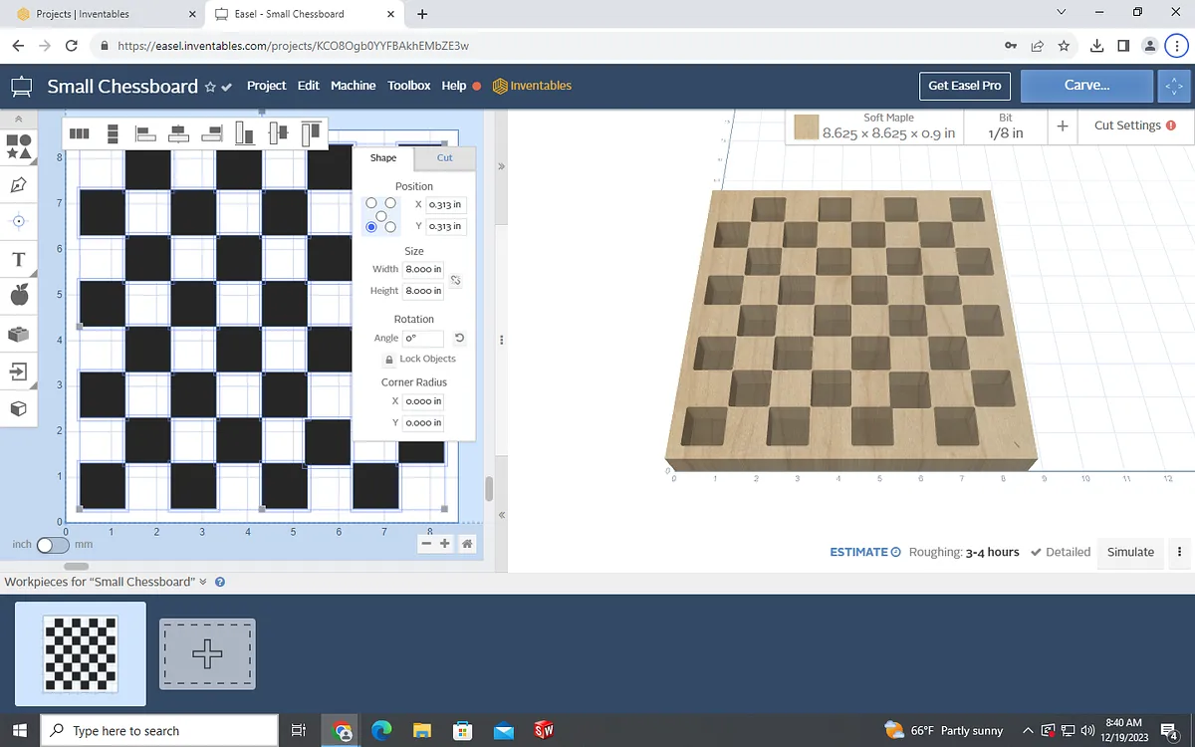Open the icon library apple button
Screen dimensions: 1195x747
18,296
